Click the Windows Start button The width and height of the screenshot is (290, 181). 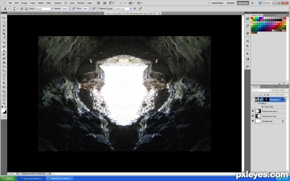pyautogui.click(x=8, y=179)
